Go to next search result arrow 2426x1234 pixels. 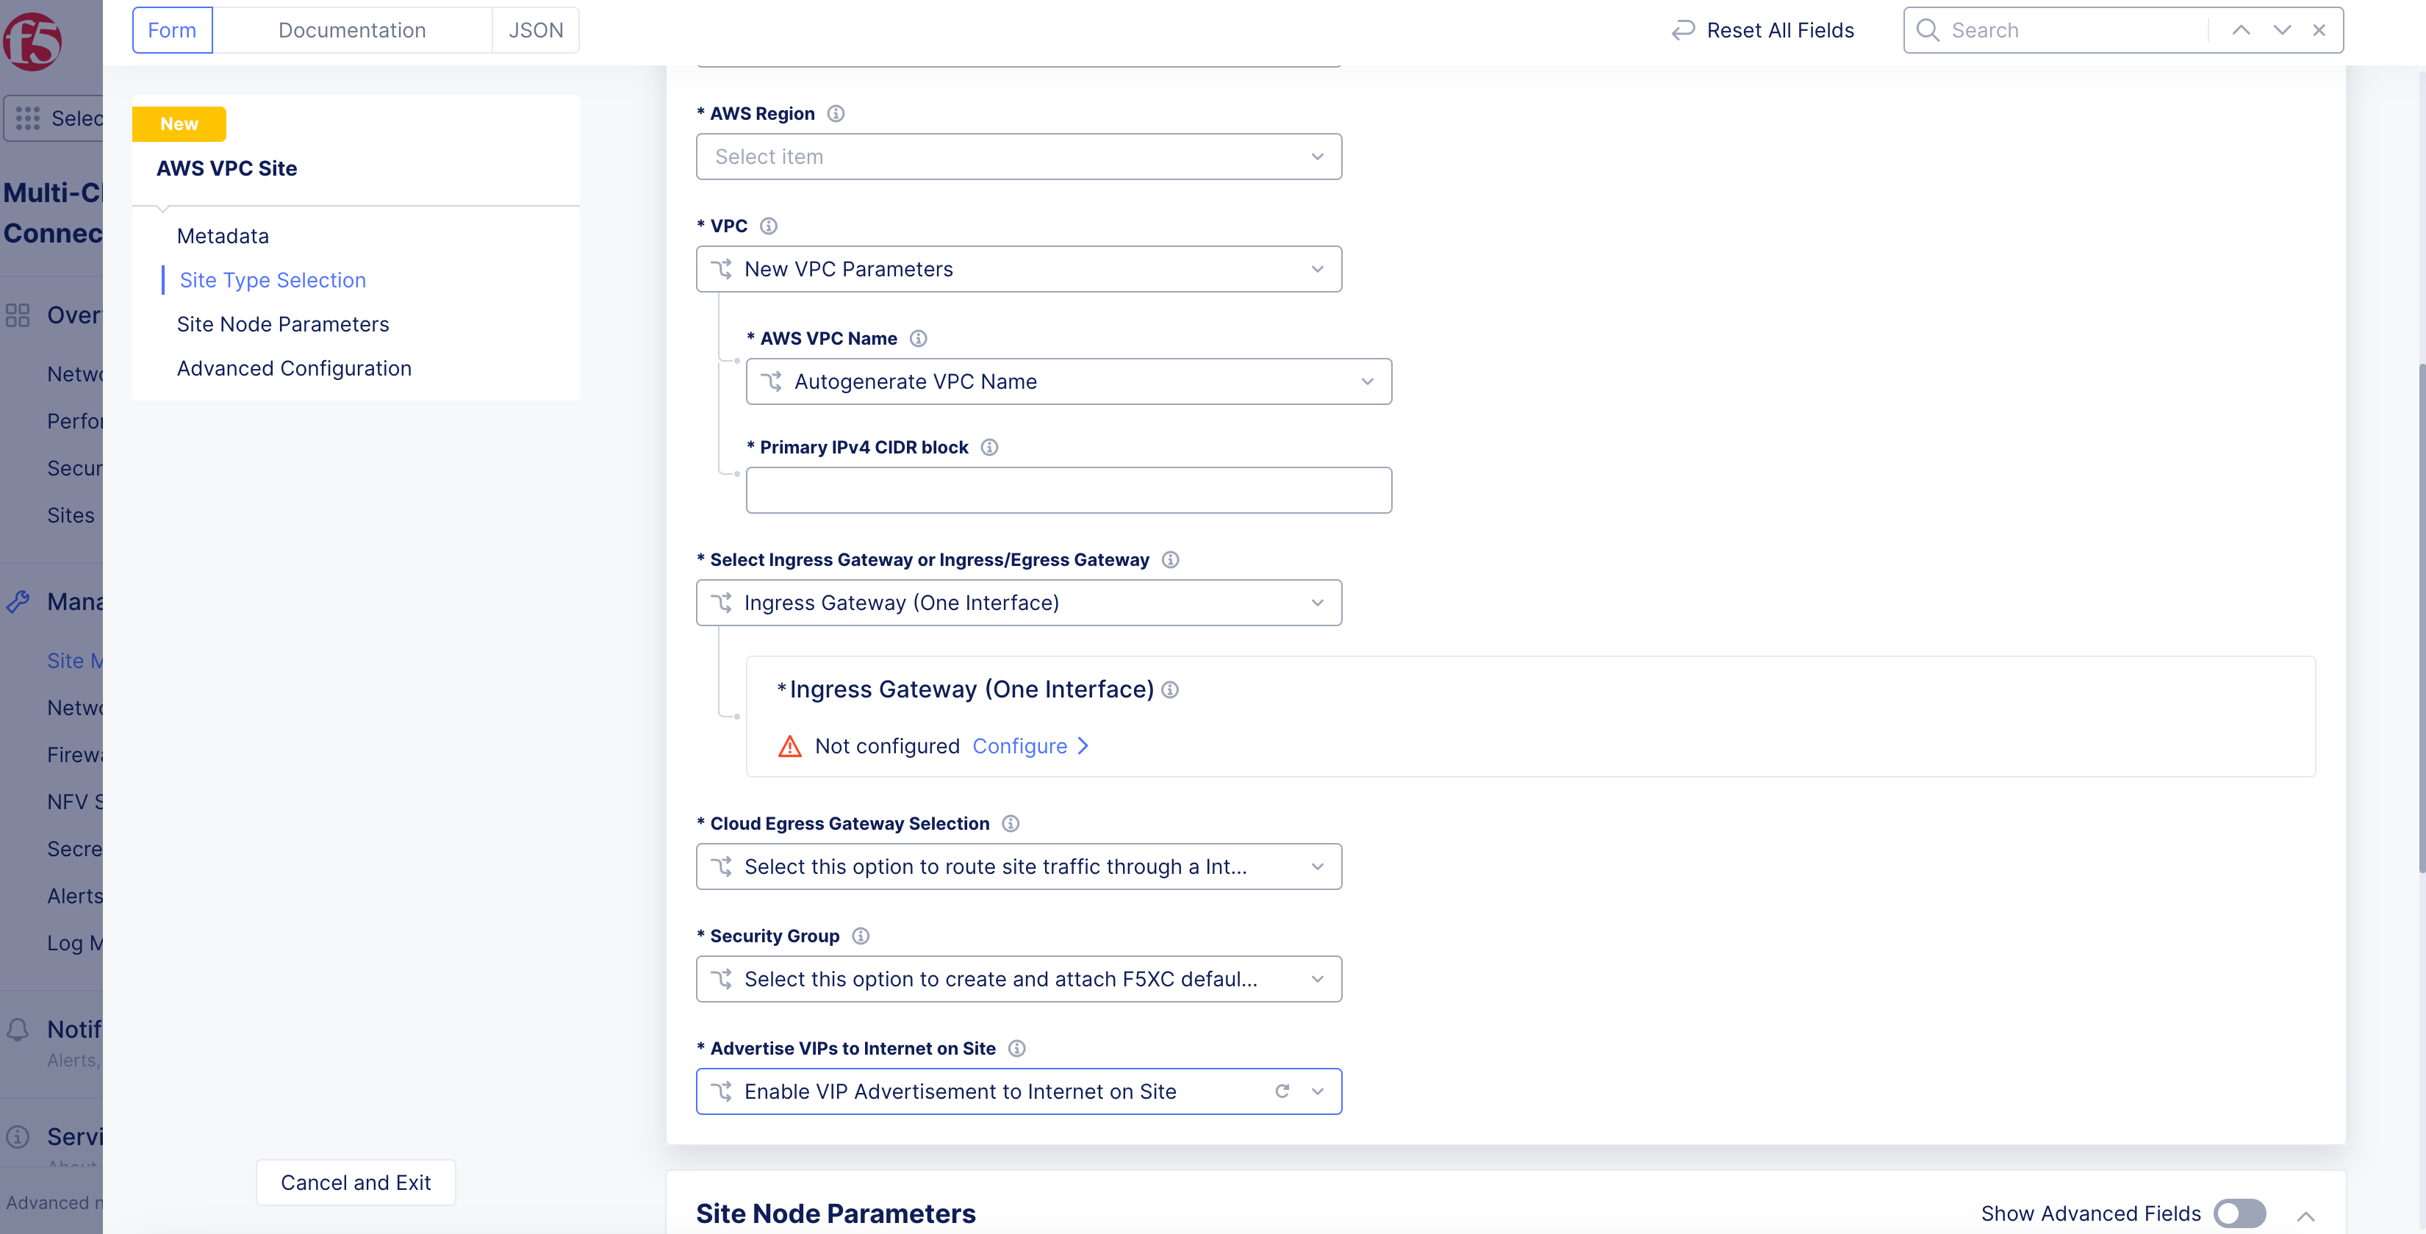coord(2281,30)
